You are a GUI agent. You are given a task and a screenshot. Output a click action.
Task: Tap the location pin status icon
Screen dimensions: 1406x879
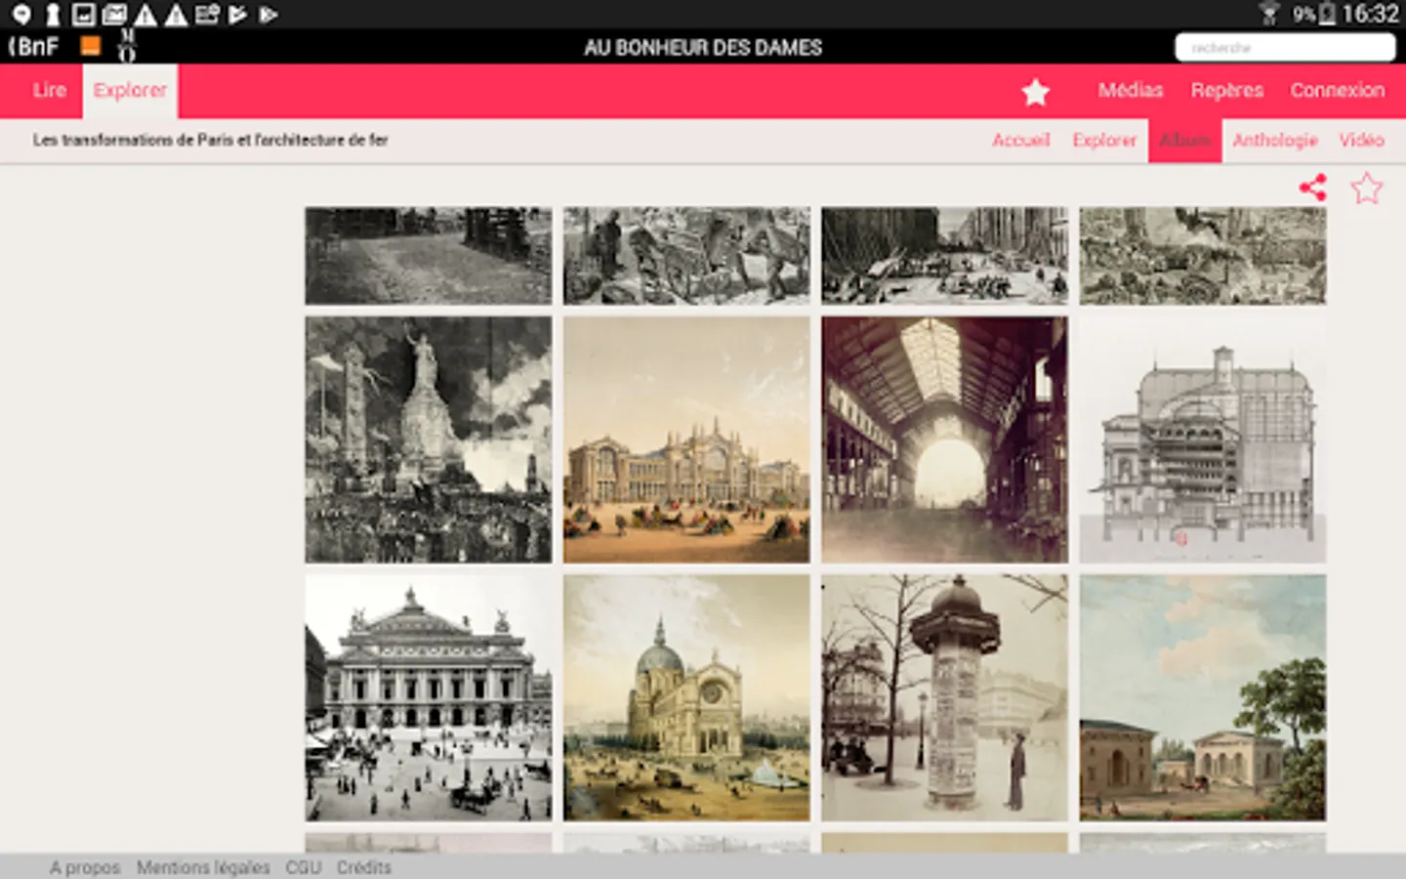tap(21, 14)
